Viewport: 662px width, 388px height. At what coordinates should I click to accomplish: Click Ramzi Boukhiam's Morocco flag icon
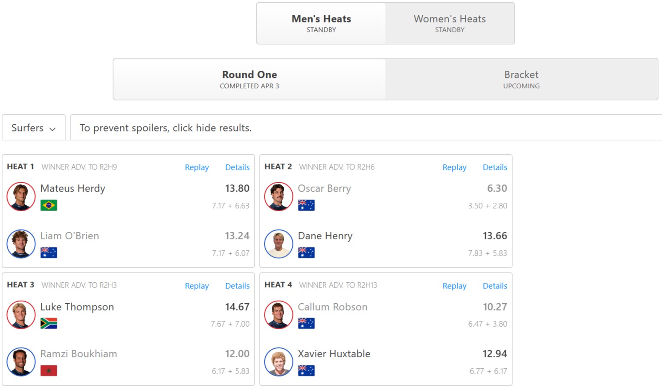(49, 371)
